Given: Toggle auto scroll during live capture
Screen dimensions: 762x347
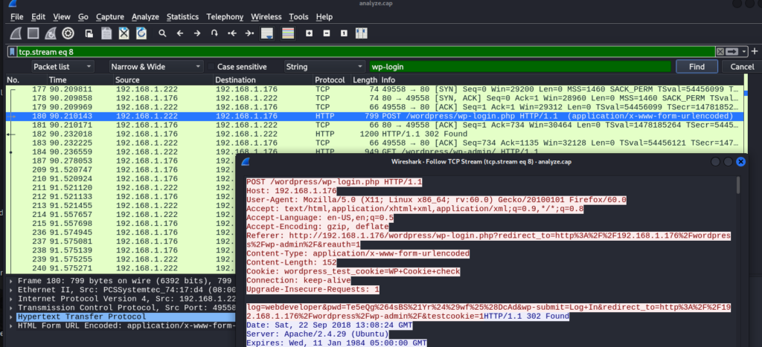Looking at the screenshot, I should coord(267,33).
